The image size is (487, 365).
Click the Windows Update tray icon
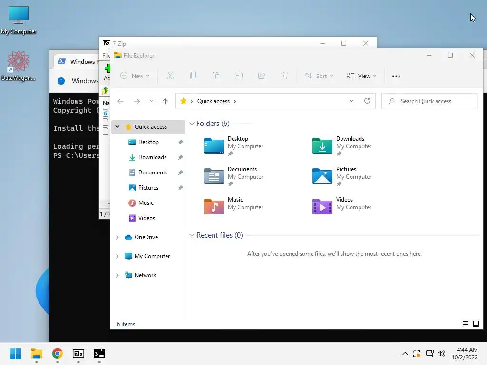417,354
